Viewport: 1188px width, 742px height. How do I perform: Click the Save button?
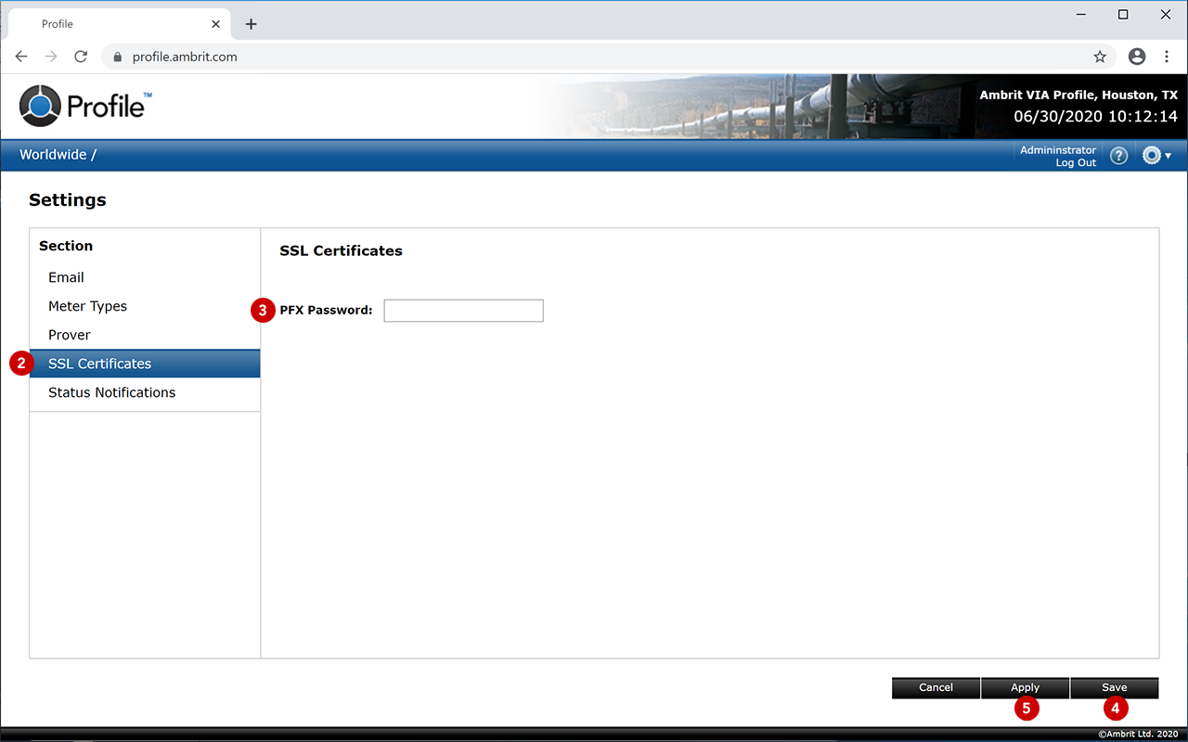1114,687
